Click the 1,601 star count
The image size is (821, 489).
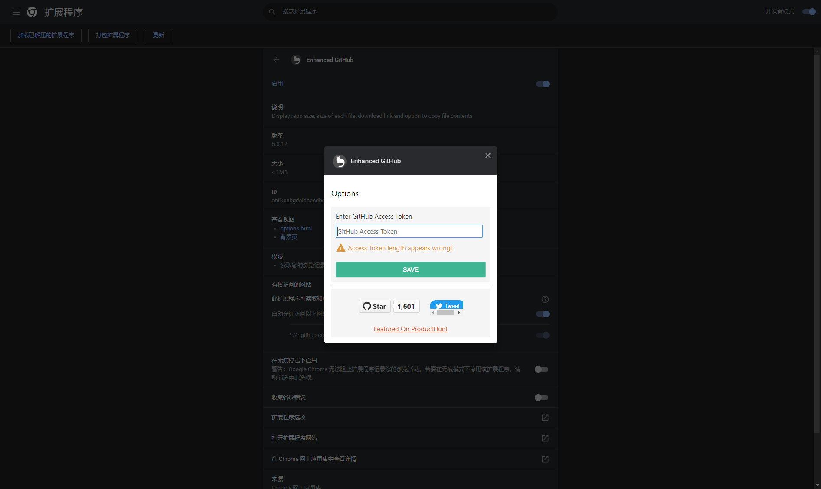pyautogui.click(x=406, y=306)
